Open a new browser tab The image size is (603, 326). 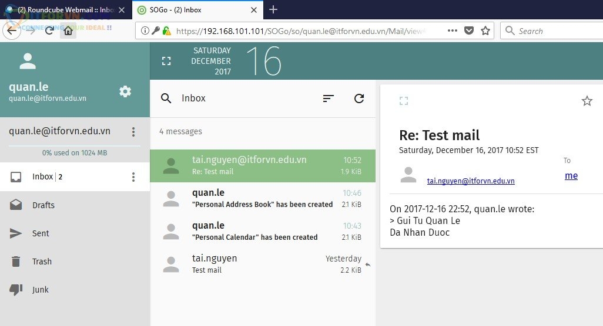pos(273,10)
